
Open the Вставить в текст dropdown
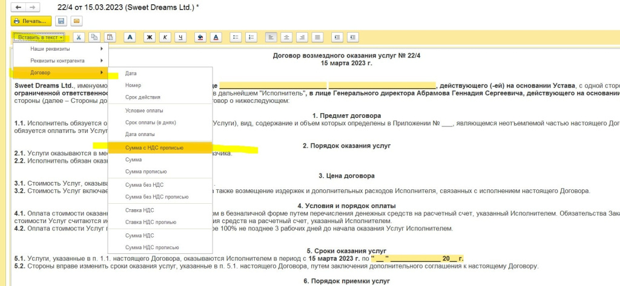pyautogui.click(x=39, y=37)
